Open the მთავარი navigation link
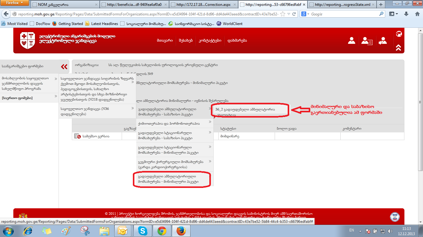Viewport: 423px width, 237px height. tap(165, 41)
